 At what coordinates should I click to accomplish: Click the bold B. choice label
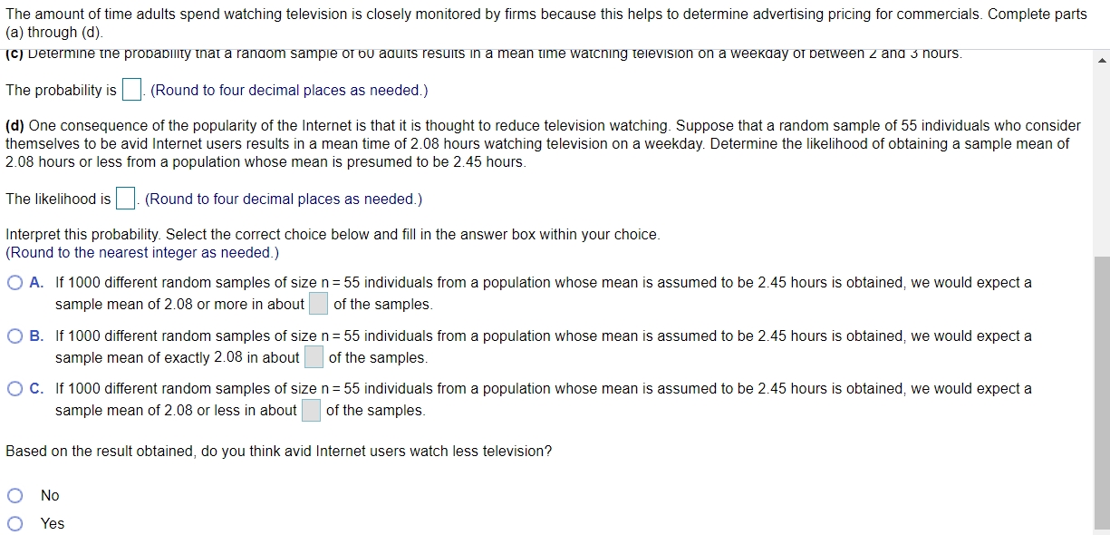point(34,336)
